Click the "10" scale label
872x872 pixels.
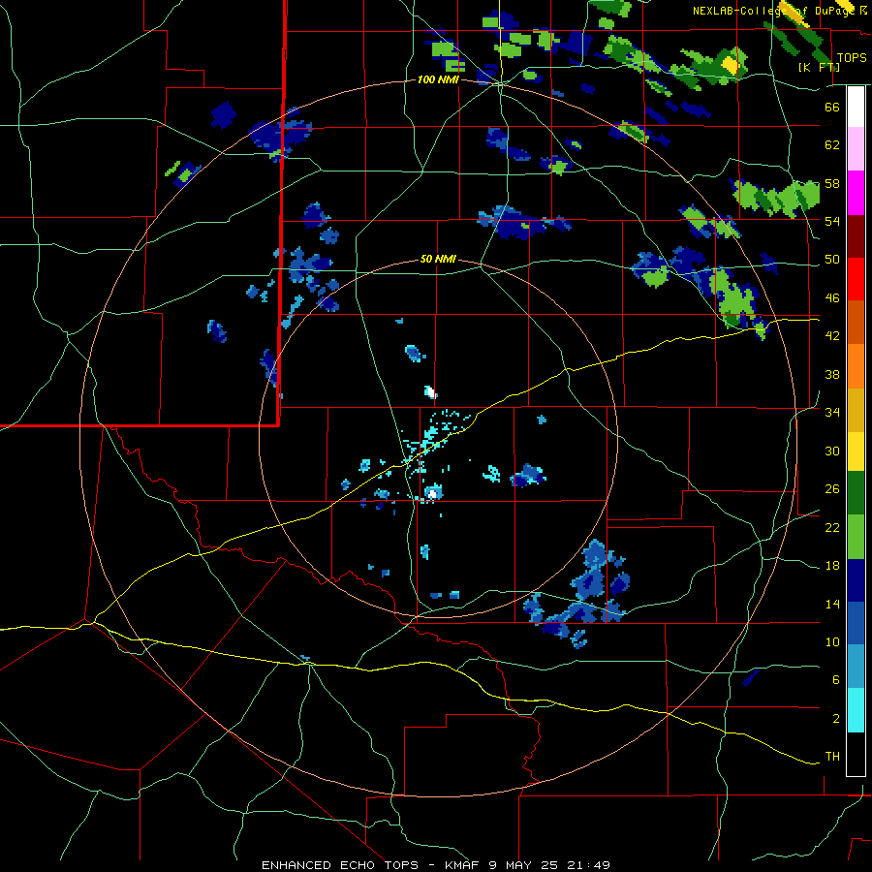point(832,641)
